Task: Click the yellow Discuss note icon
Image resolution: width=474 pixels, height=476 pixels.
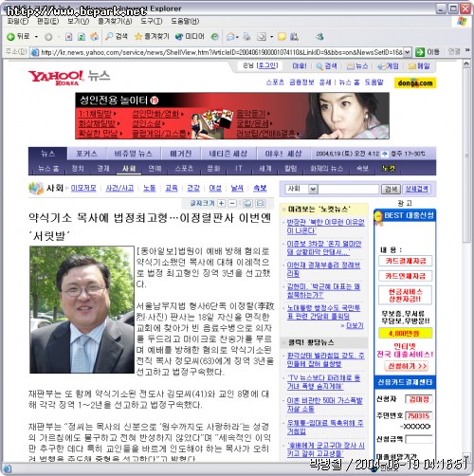Action: (282, 37)
